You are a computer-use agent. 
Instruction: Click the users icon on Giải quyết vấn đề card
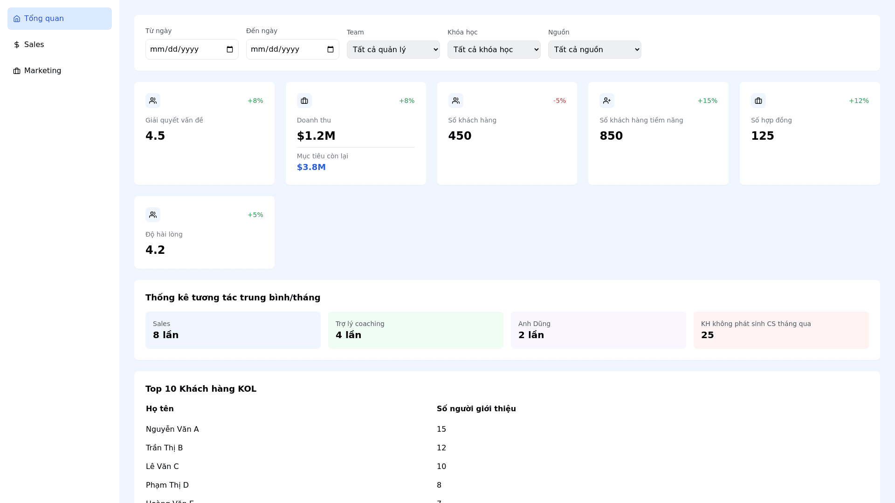tap(153, 101)
